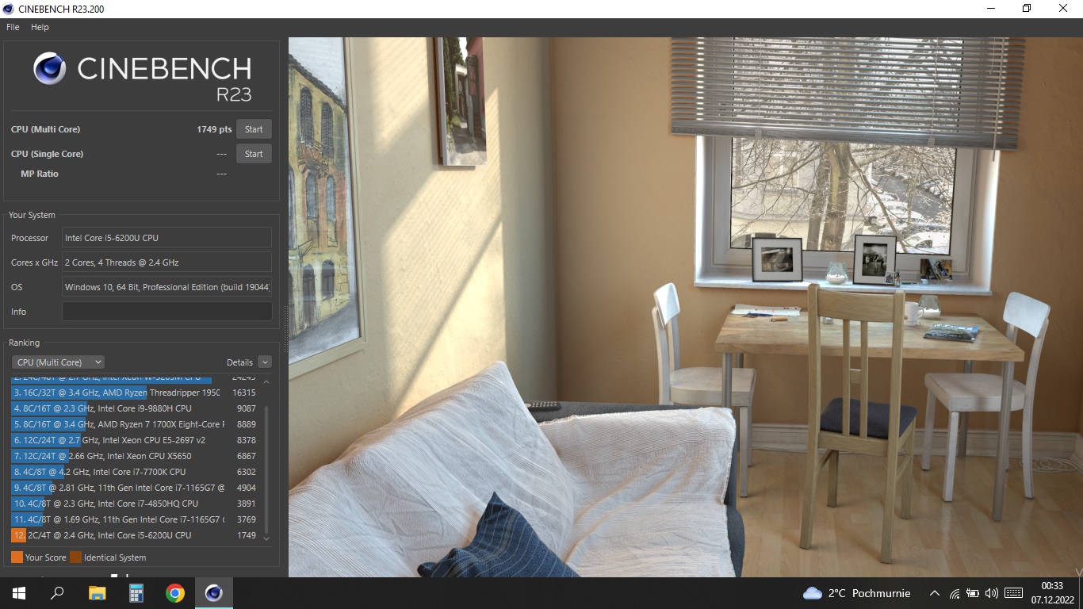Launch Calculator from the taskbar
This screenshot has height=609, width=1083.
136,593
